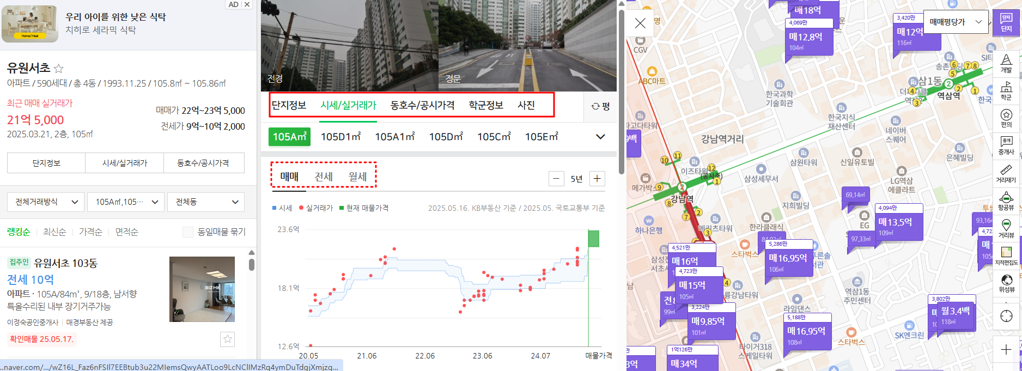
Task: Sort listings by 가격순
Action: click(90, 232)
